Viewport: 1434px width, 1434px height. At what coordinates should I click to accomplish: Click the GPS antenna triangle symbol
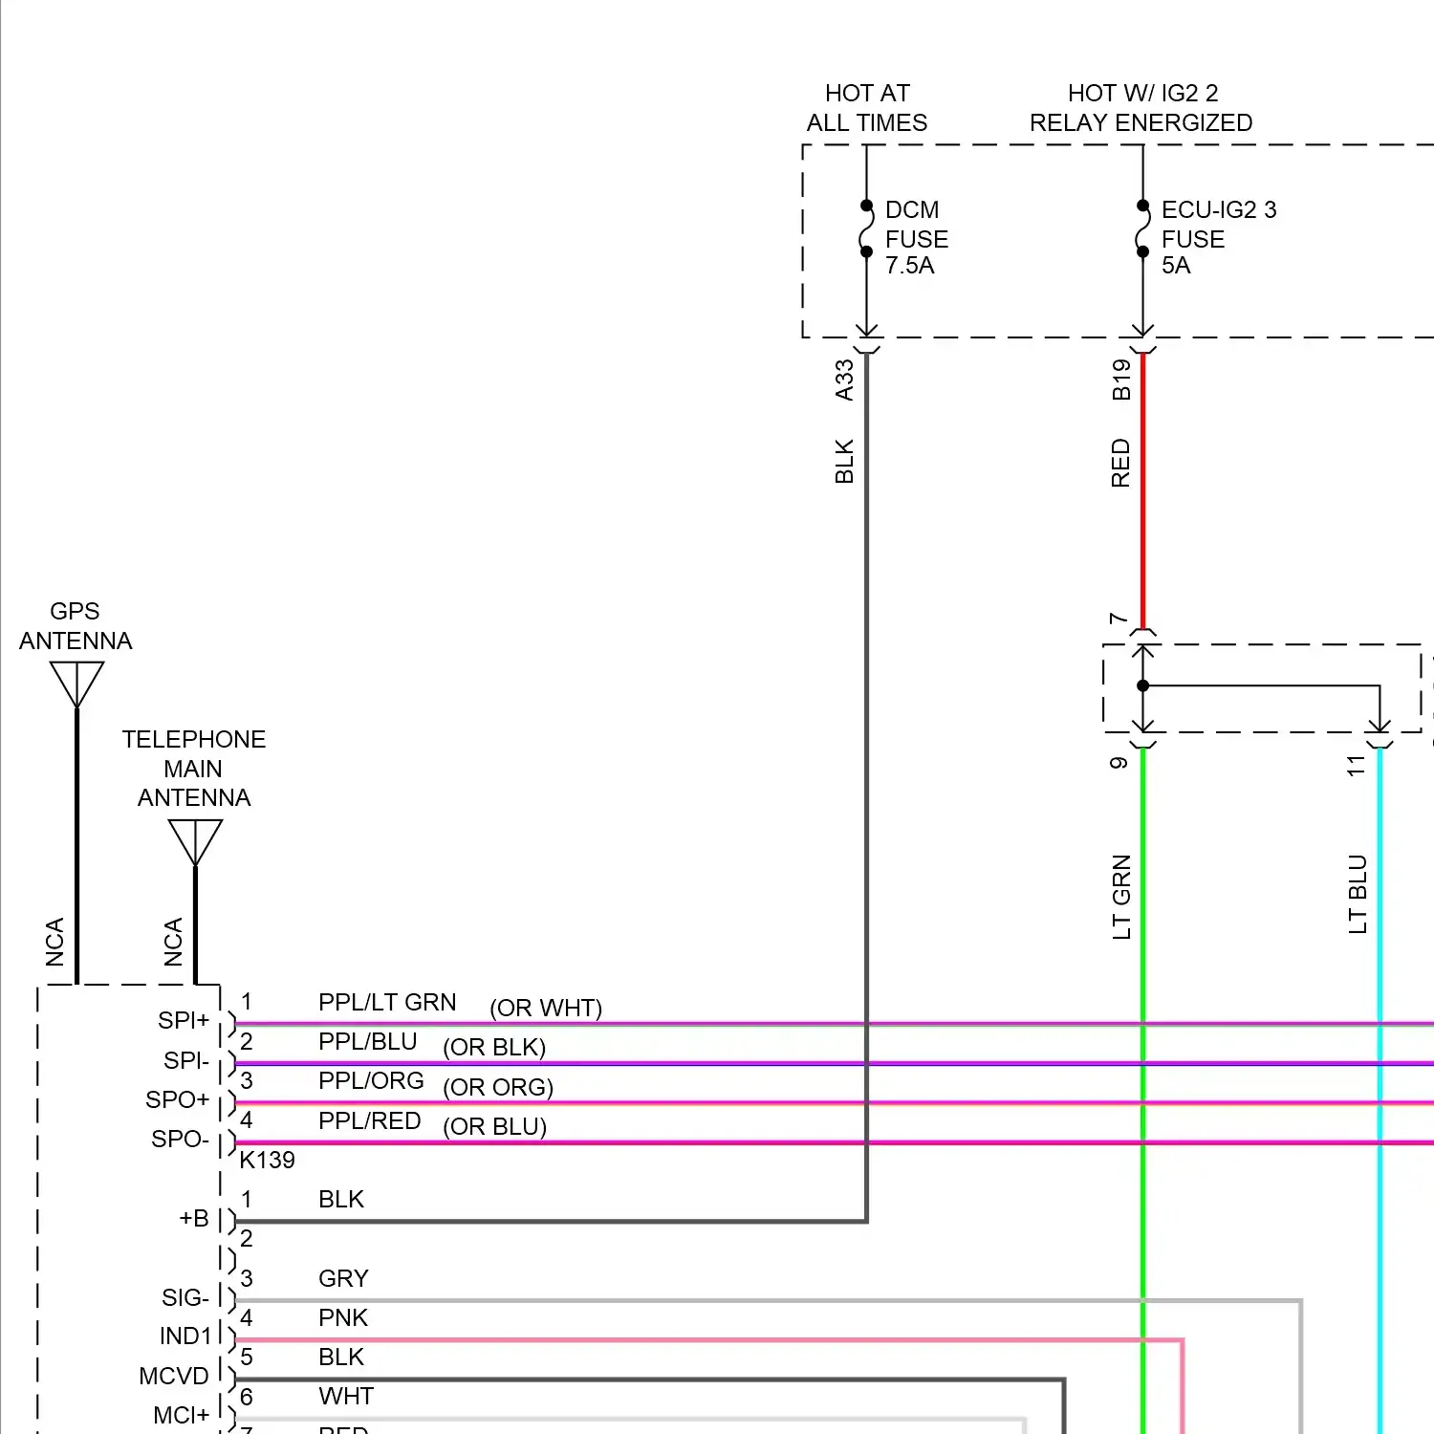click(76, 684)
